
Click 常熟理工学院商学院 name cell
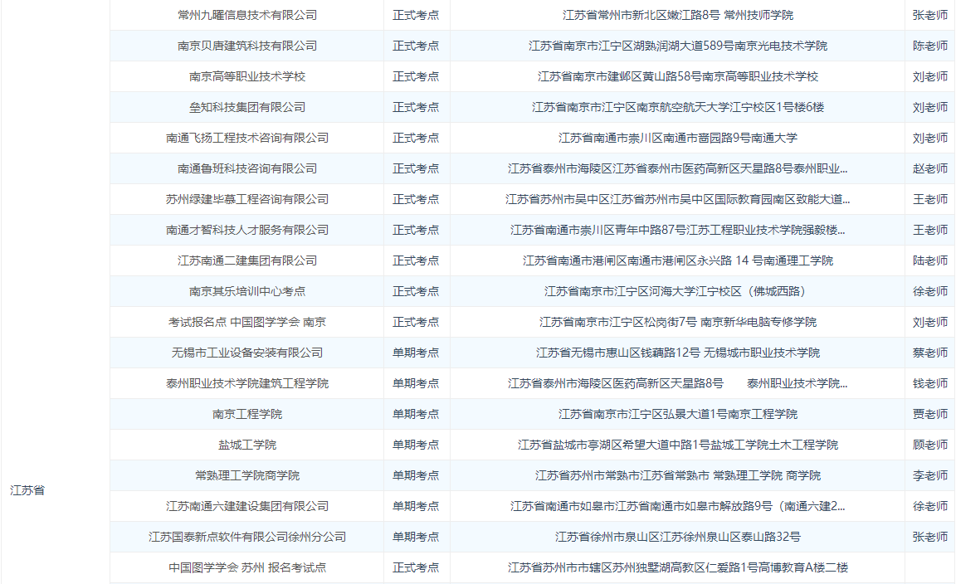[x=246, y=475]
